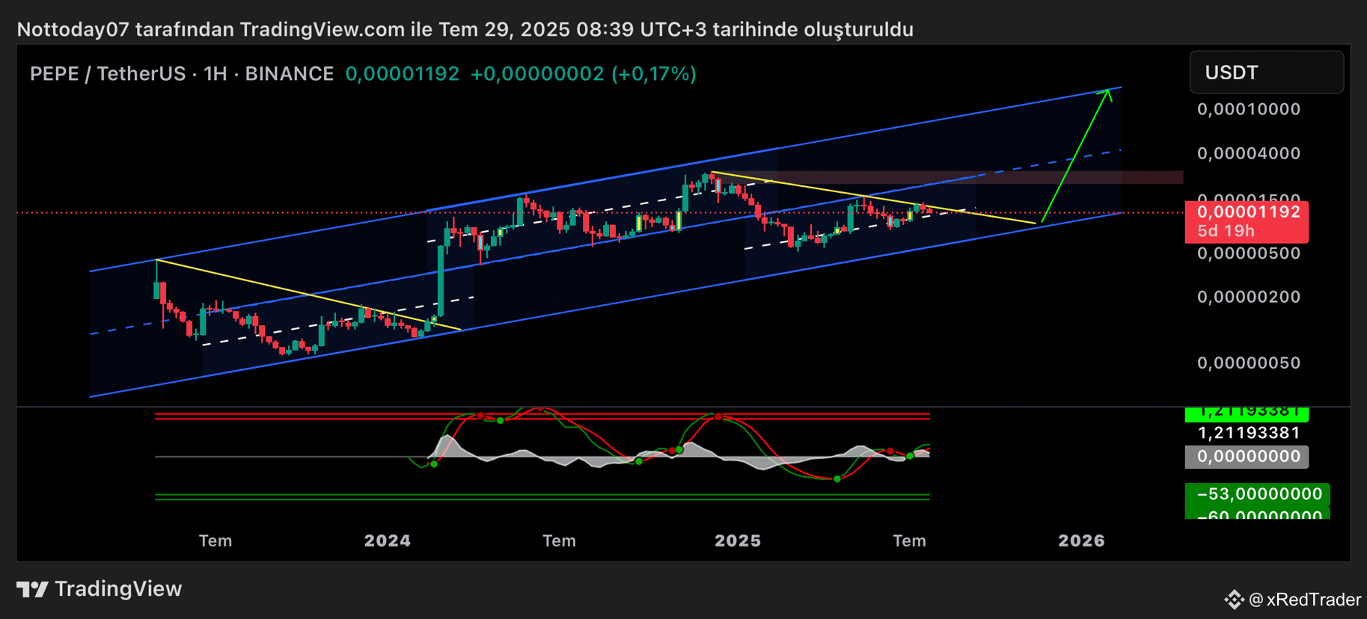Click the 0,00010000 price axis label
Viewport: 1367px width, 619px height.
click(1249, 109)
